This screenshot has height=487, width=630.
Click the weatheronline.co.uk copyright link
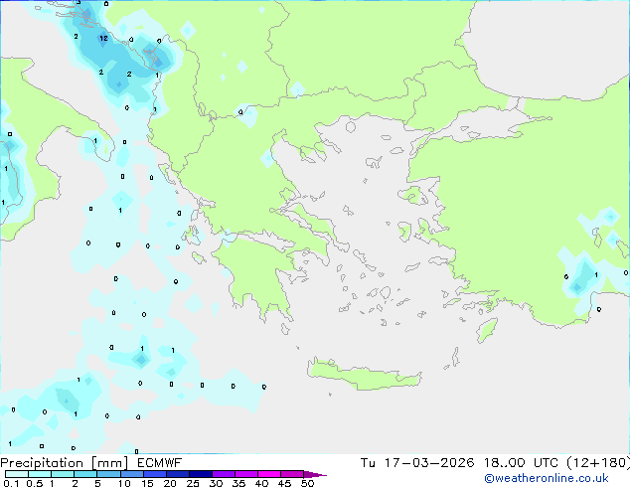(547, 478)
